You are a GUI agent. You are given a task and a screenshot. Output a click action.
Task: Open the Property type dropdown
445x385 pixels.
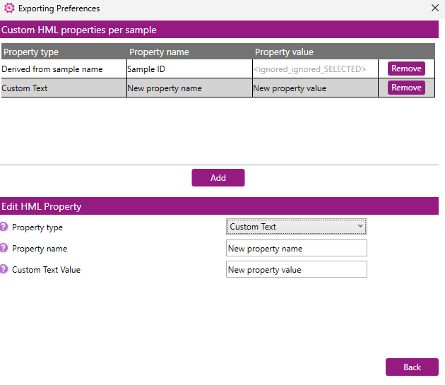[x=296, y=227]
